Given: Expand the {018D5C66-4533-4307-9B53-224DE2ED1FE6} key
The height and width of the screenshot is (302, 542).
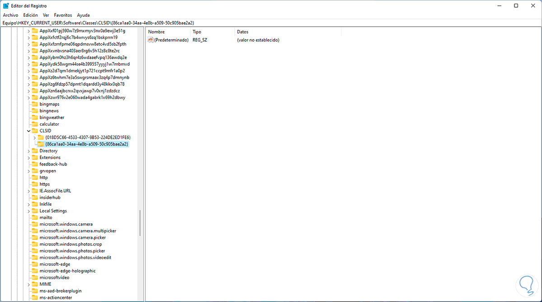Looking at the screenshot, I should (x=35, y=137).
